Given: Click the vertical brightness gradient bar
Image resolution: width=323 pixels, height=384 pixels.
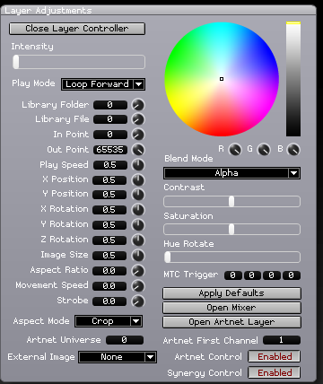Looking at the screenshot, I should (x=293, y=79).
